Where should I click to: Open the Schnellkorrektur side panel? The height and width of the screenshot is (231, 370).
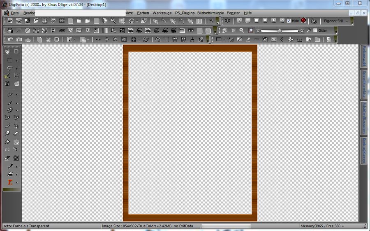pos(364,84)
